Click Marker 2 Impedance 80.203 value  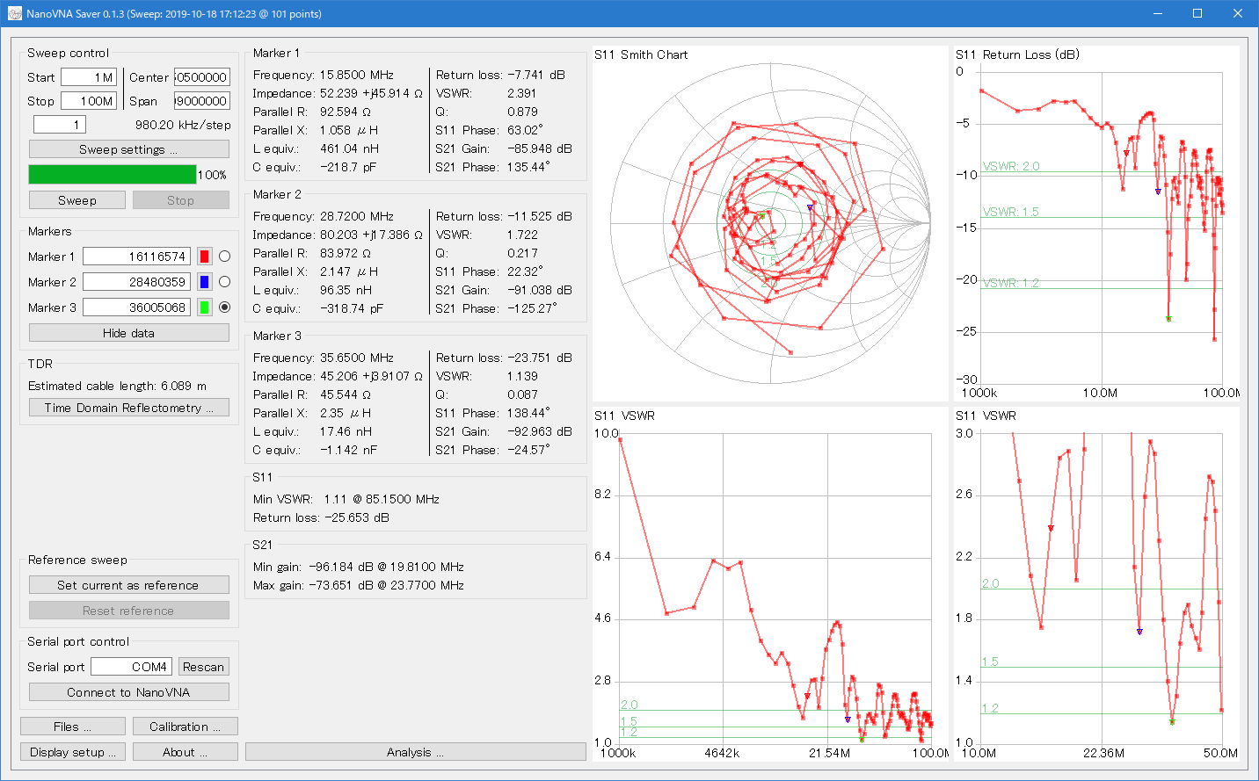click(370, 235)
